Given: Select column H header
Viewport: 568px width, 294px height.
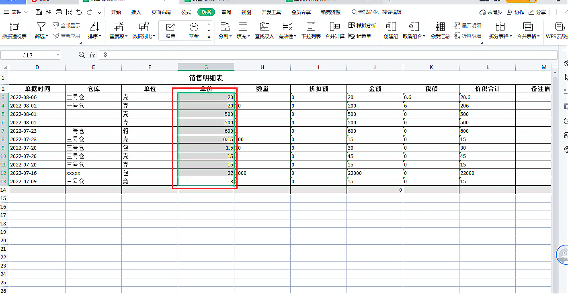Looking at the screenshot, I should coord(262,67).
